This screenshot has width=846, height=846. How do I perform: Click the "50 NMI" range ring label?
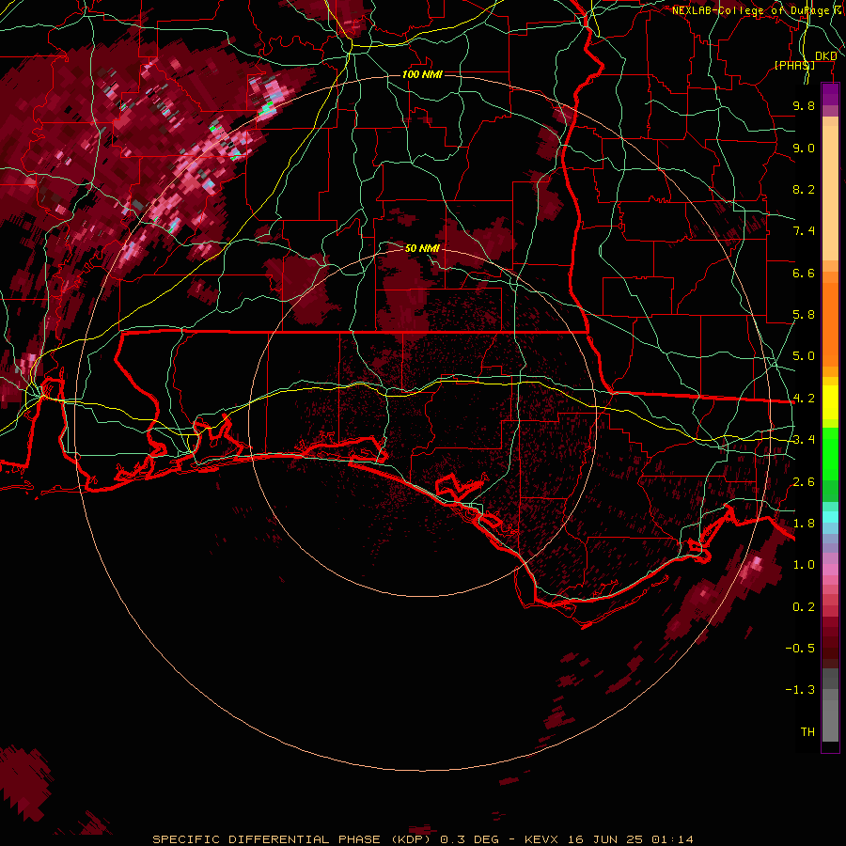click(x=422, y=248)
